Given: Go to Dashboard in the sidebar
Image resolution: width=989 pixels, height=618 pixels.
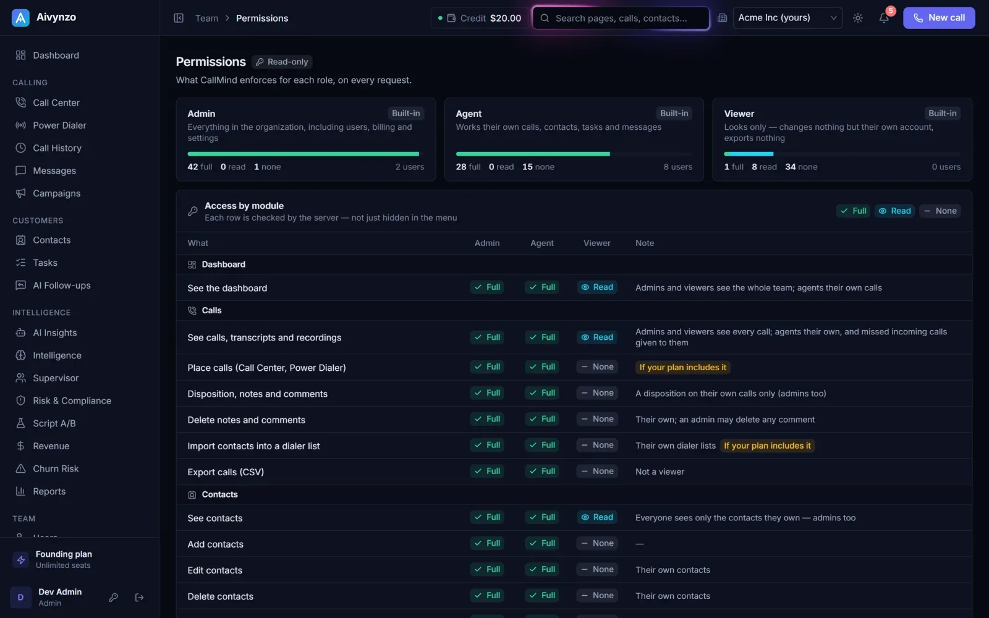Looking at the screenshot, I should [x=79, y=56].
